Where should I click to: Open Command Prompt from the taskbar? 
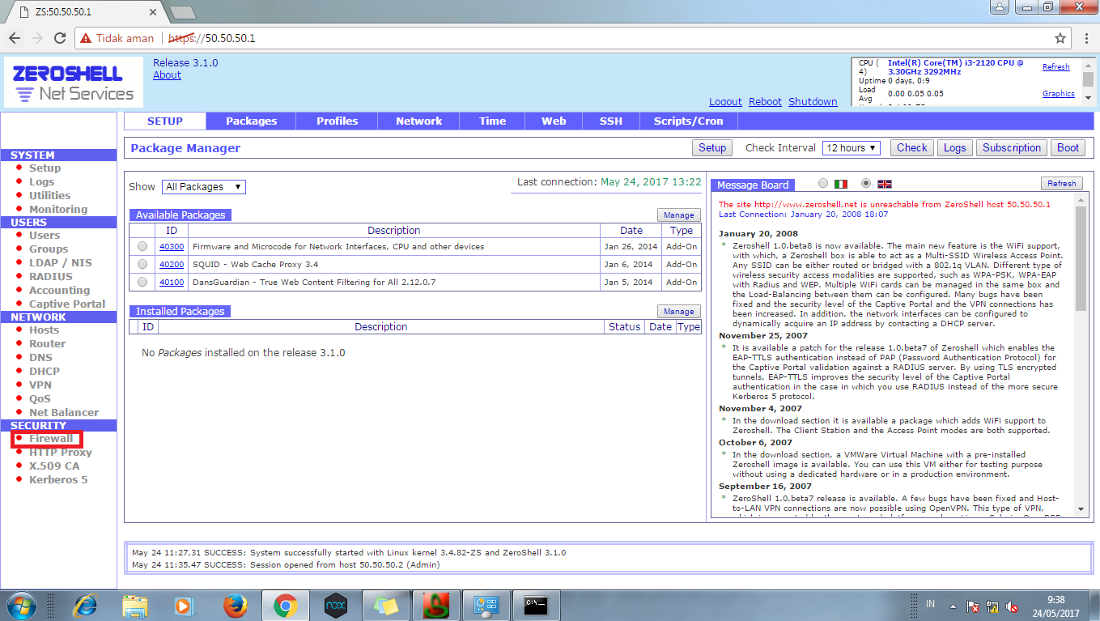(x=536, y=606)
